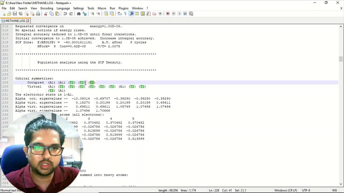Click the user-defined language icon
The width and height of the screenshot is (344, 193).
point(137,14)
